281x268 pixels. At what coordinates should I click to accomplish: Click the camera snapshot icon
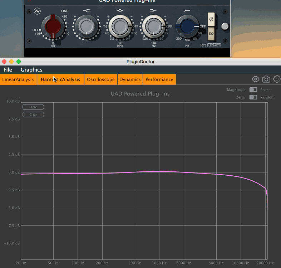pyautogui.click(x=266, y=79)
